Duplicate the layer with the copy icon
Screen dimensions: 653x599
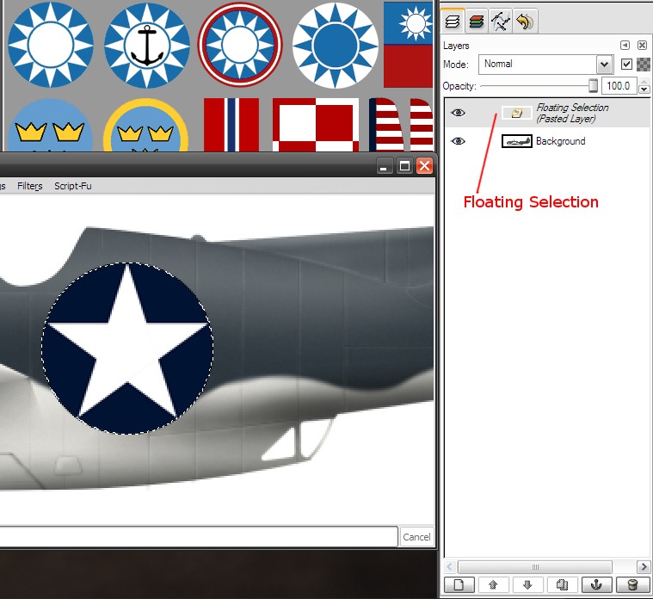(562, 585)
